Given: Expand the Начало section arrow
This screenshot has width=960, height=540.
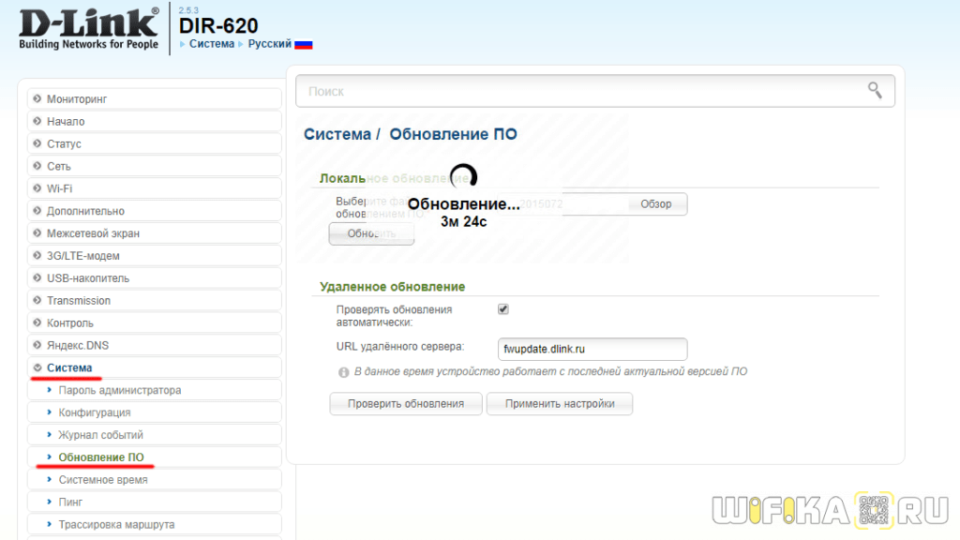Looking at the screenshot, I should [x=37, y=121].
